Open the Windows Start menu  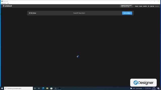tap(2, 88)
